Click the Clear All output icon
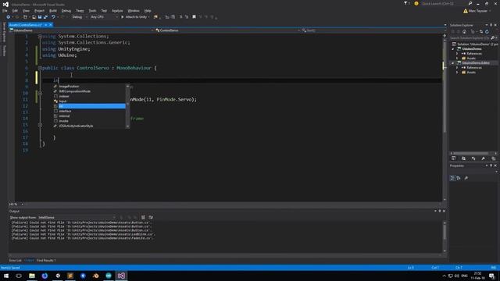This screenshot has height=281, width=500. pyautogui.click(x=143, y=217)
